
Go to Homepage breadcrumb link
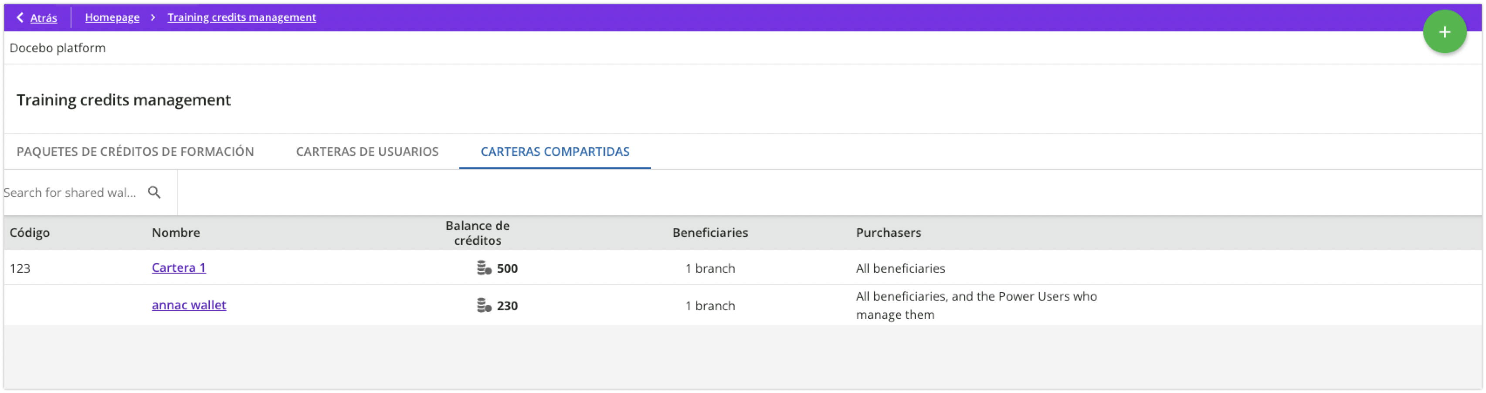pos(112,17)
